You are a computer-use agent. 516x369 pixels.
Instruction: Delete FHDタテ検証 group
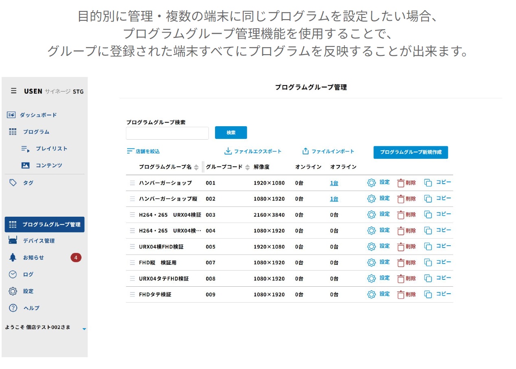click(406, 294)
